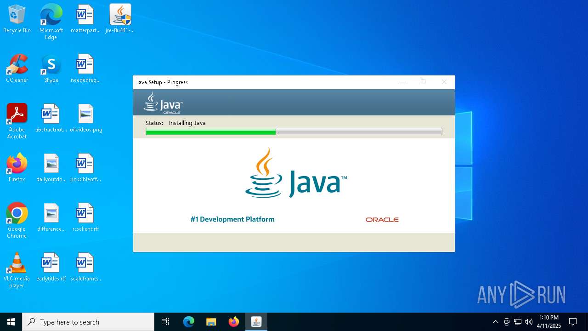Switch to the Java installer taskbar button

pyautogui.click(x=256, y=322)
